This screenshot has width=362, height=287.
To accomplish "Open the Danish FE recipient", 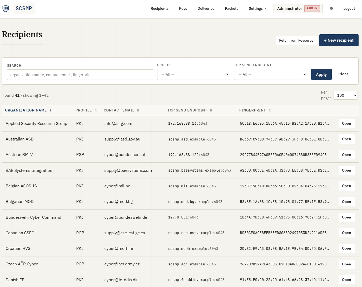I will (346, 280).
